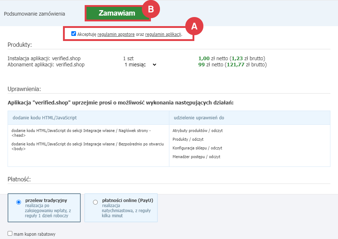The width and height of the screenshot is (338, 239).
Task: Select the przelew tradycyjny radio button
Action: pos(19,202)
